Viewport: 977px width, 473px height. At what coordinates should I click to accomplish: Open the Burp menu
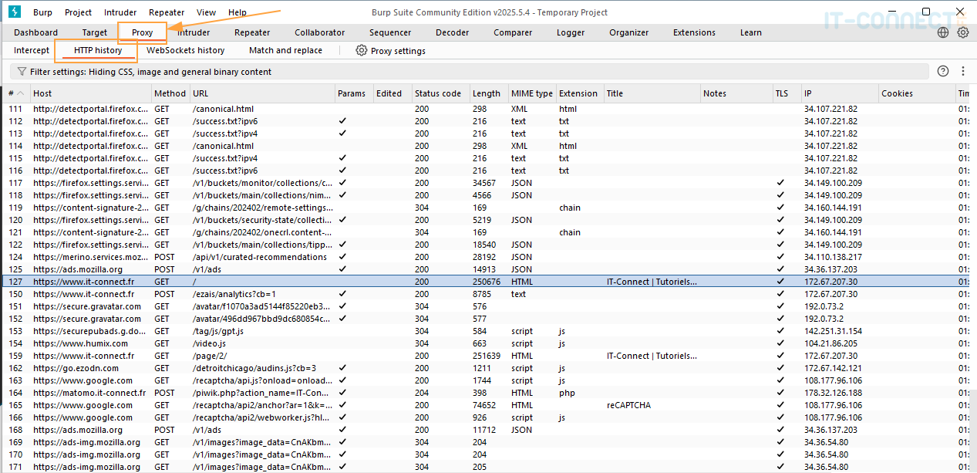[42, 12]
